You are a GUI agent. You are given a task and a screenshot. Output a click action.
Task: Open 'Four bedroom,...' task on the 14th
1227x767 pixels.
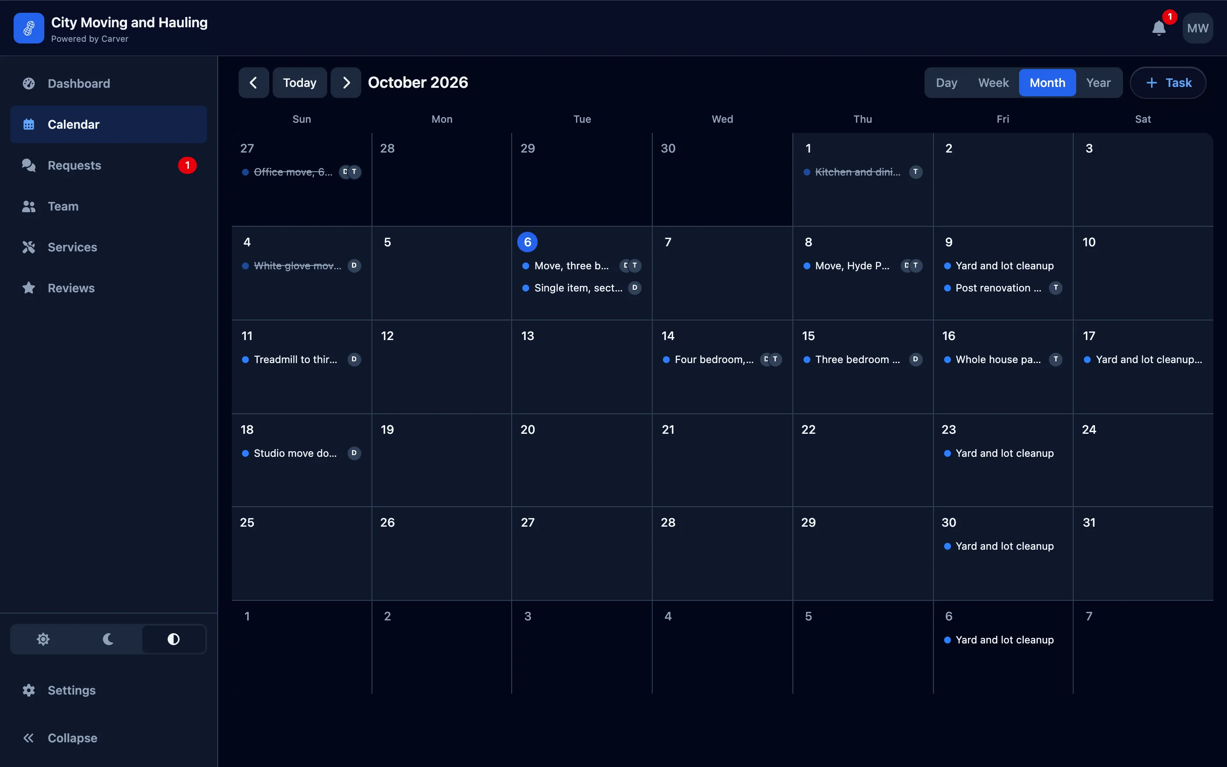[722, 359]
